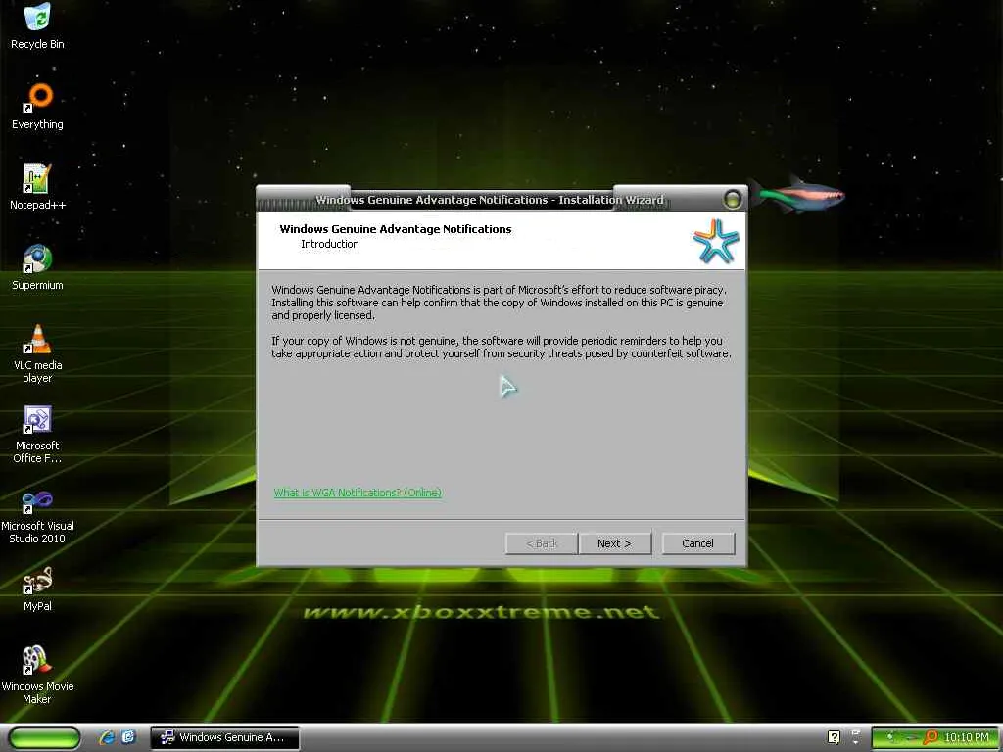Launch the Notepad++ desktop shortcut
This screenshot has width=1003, height=752.
click(x=37, y=187)
